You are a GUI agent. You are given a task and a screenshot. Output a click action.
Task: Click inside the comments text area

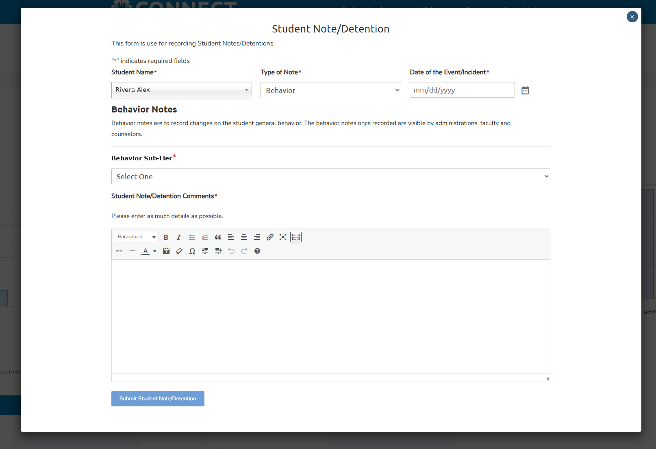pyautogui.click(x=331, y=317)
